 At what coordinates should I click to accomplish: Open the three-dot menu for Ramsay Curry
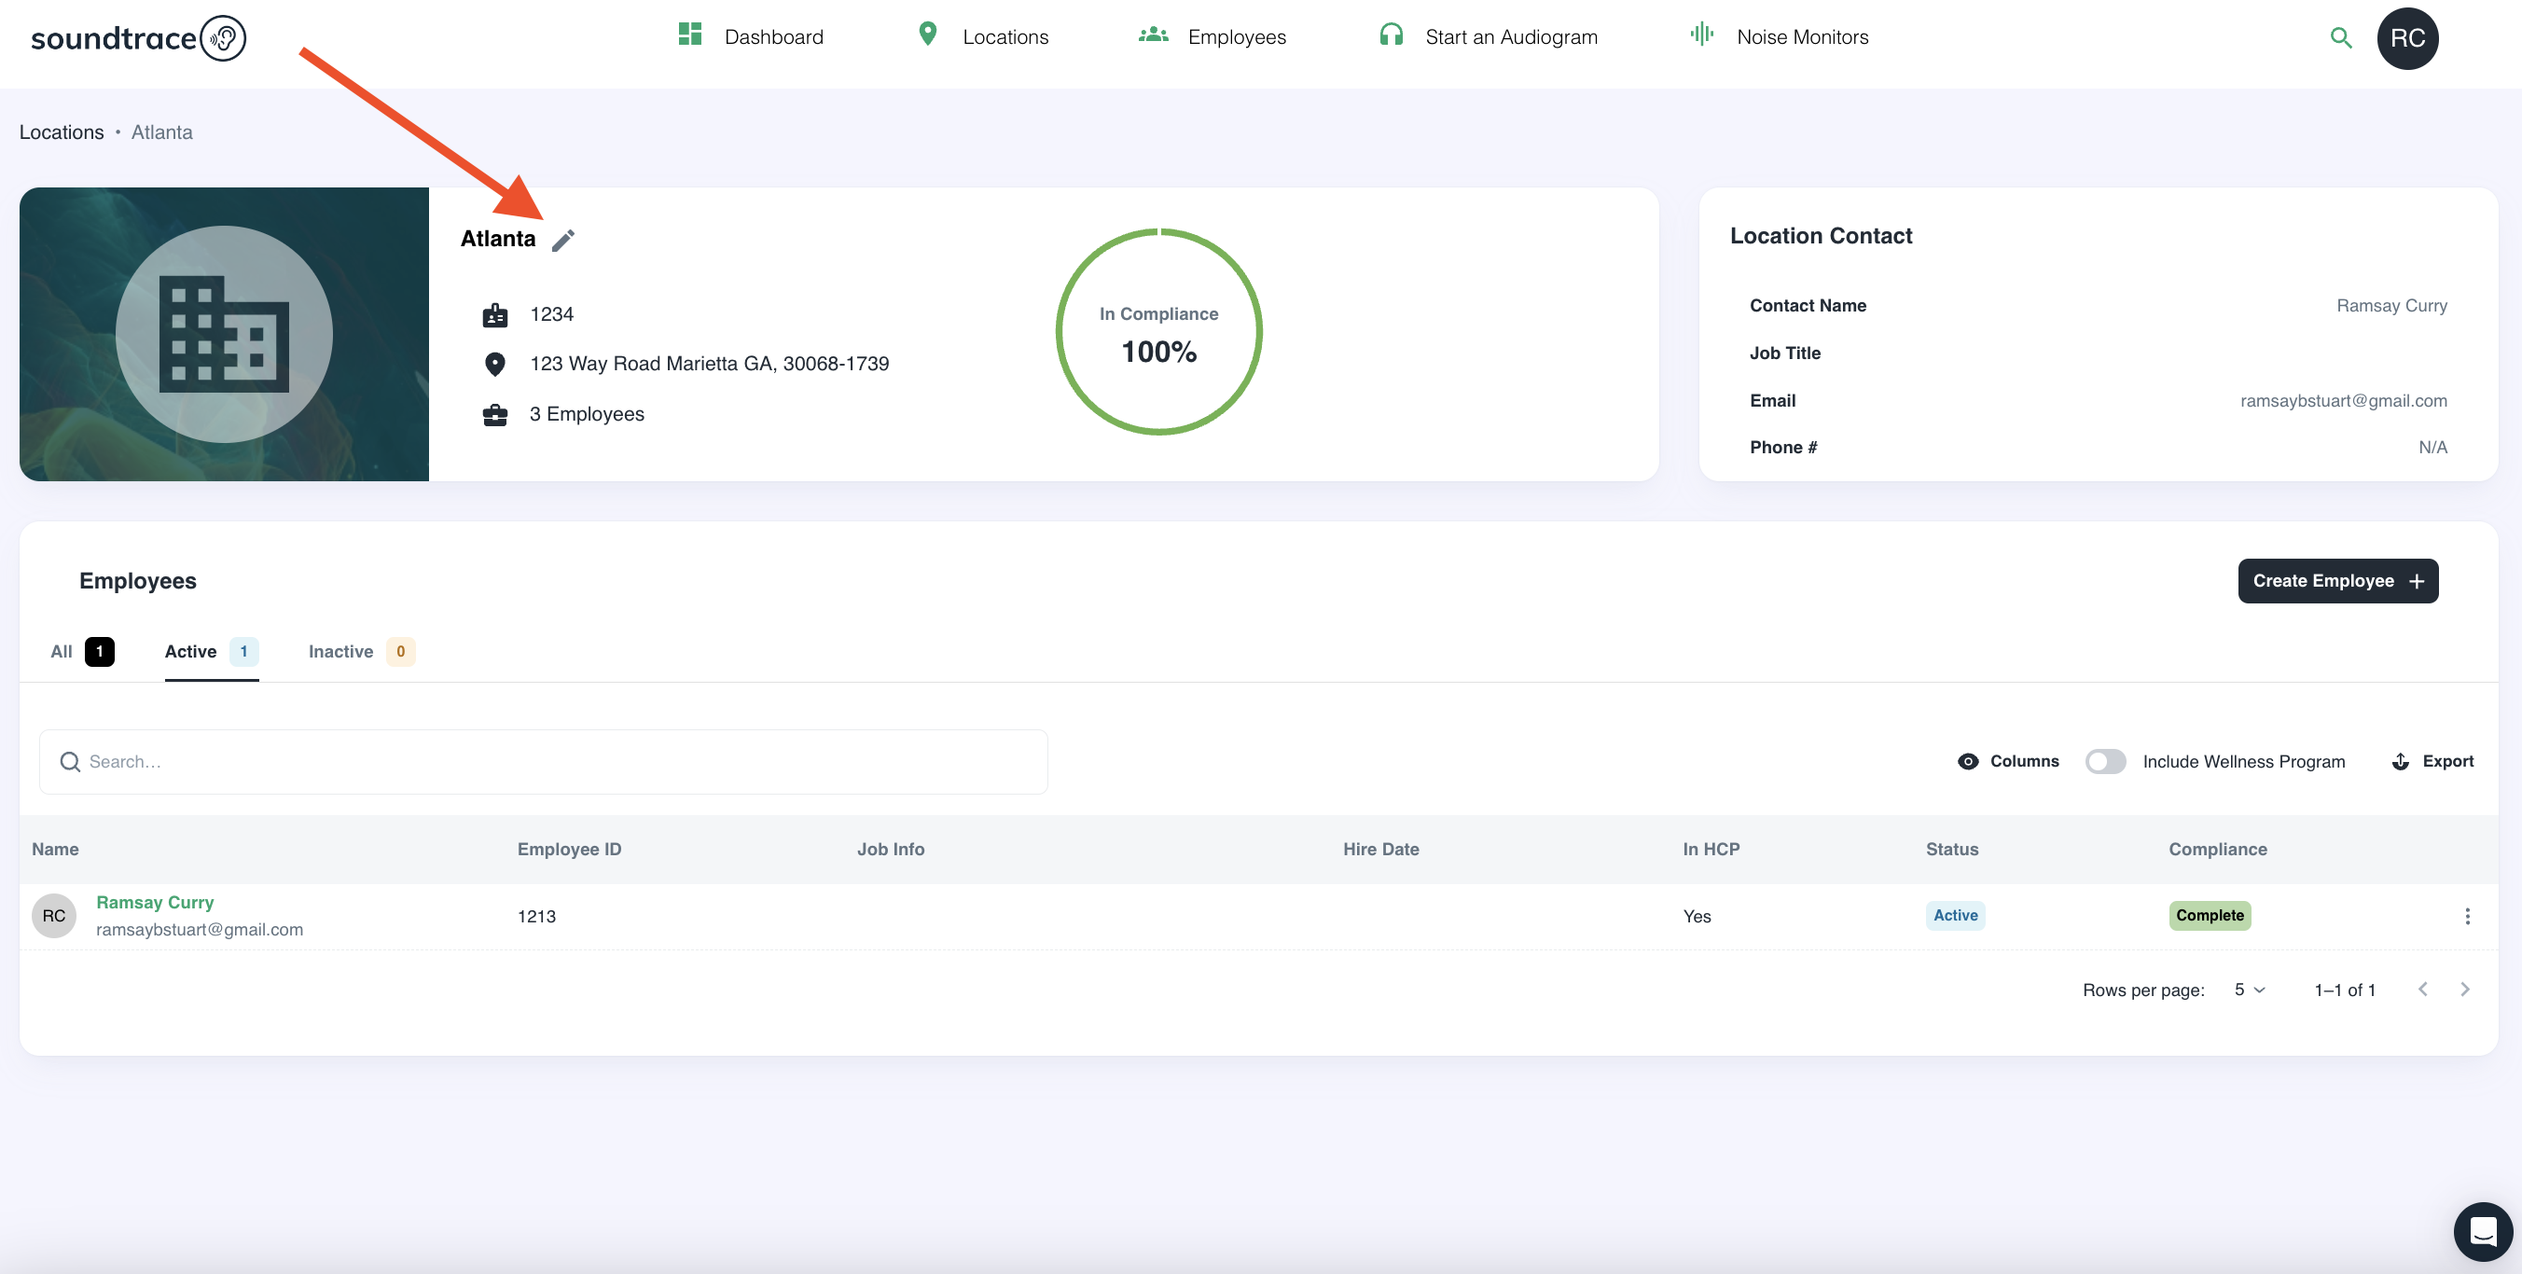[2466, 916]
